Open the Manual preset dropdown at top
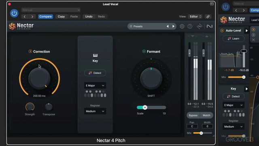This screenshot has width=259, height=146. [51, 10]
